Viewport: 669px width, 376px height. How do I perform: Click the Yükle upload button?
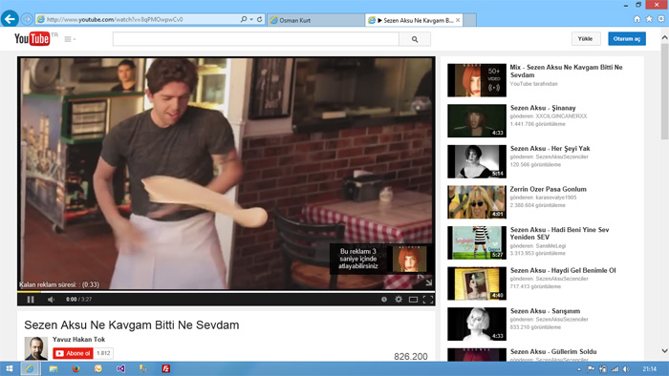(585, 39)
